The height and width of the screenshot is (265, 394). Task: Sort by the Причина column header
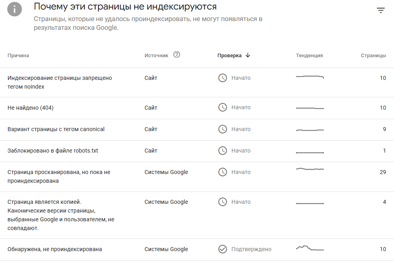tap(18, 55)
